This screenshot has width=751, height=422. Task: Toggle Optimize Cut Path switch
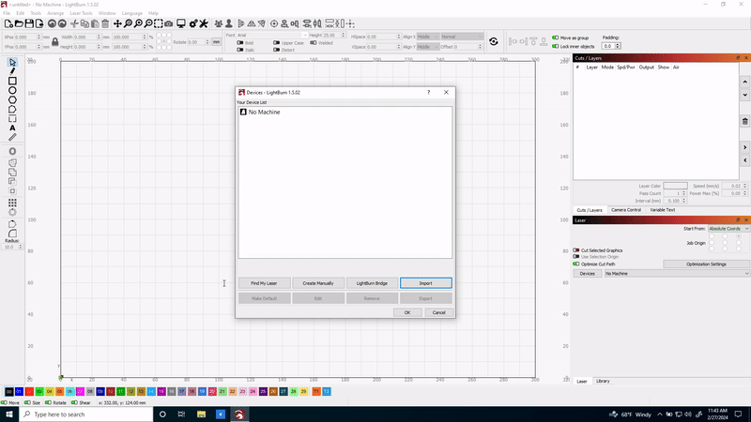tap(576, 264)
